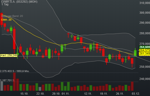Click the 1.187.701 S. volume gridline label

8,80
